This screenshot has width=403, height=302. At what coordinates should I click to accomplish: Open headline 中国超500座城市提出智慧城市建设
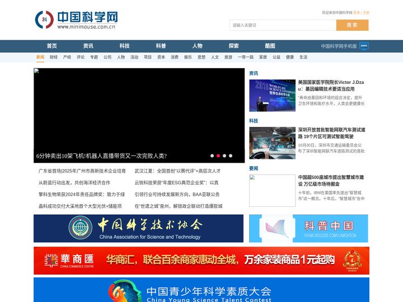[x=331, y=181]
